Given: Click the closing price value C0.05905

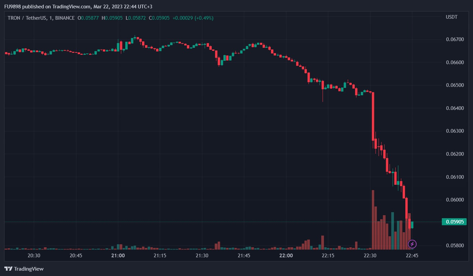Looking at the screenshot, I should click(x=159, y=18).
